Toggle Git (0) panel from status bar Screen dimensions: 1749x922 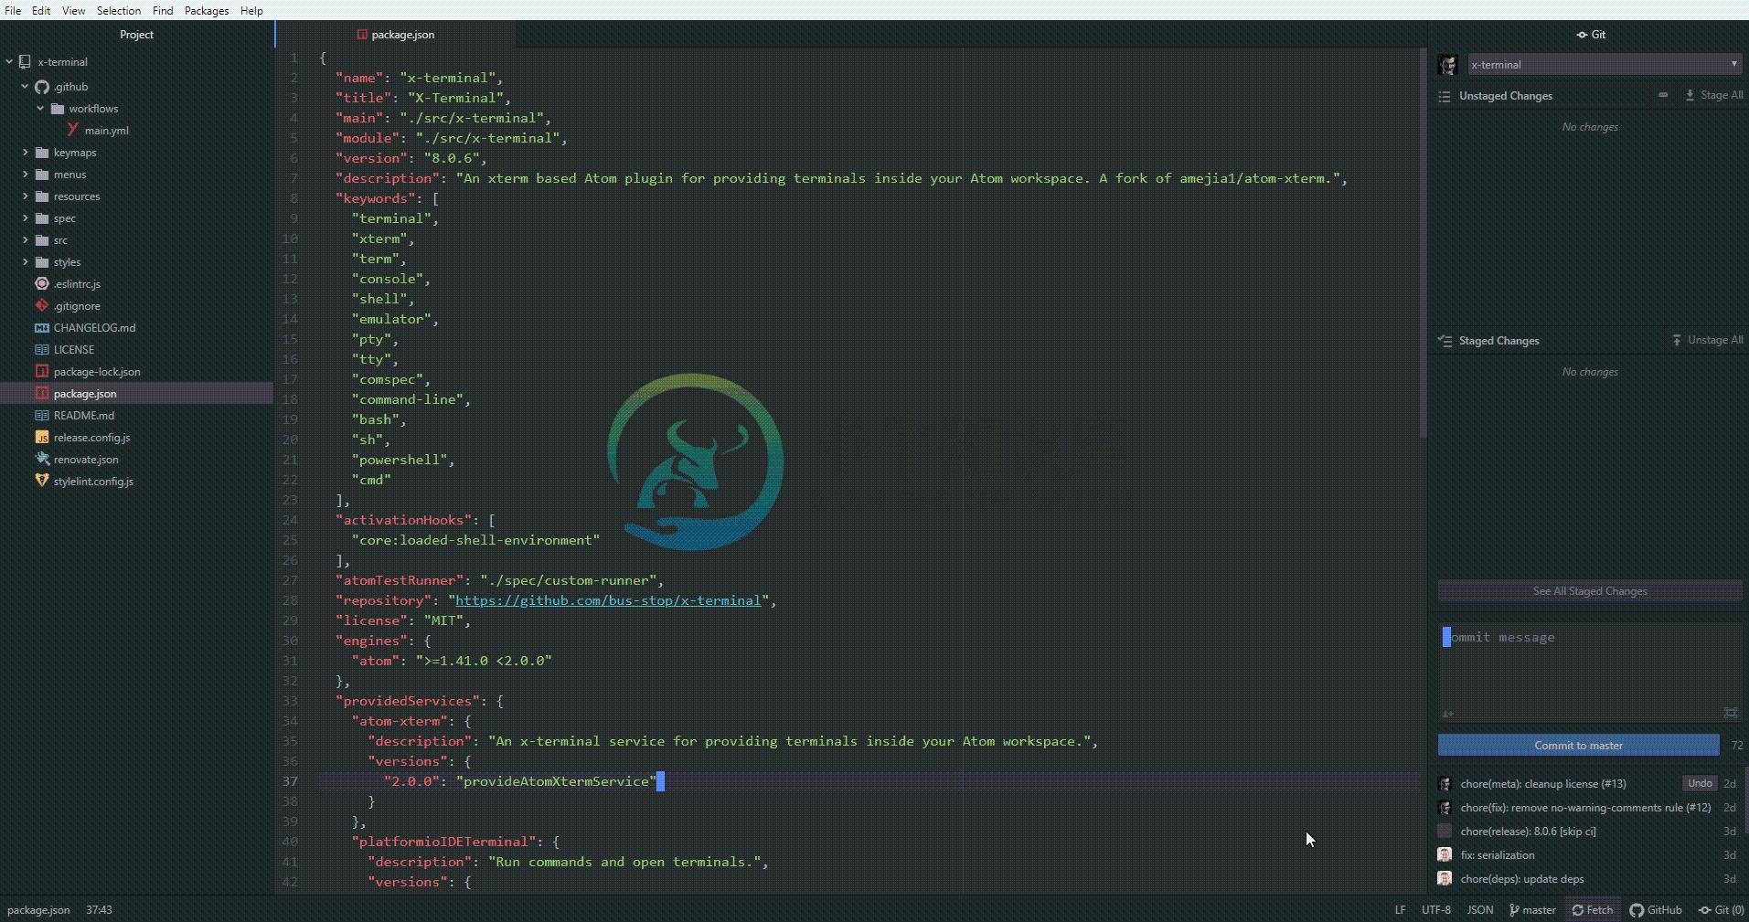click(1721, 910)
